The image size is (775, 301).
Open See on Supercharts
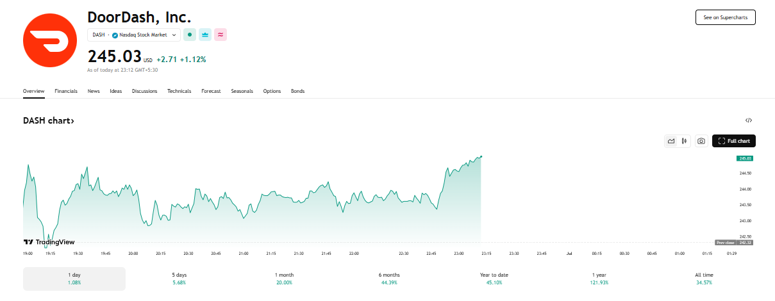726,17
